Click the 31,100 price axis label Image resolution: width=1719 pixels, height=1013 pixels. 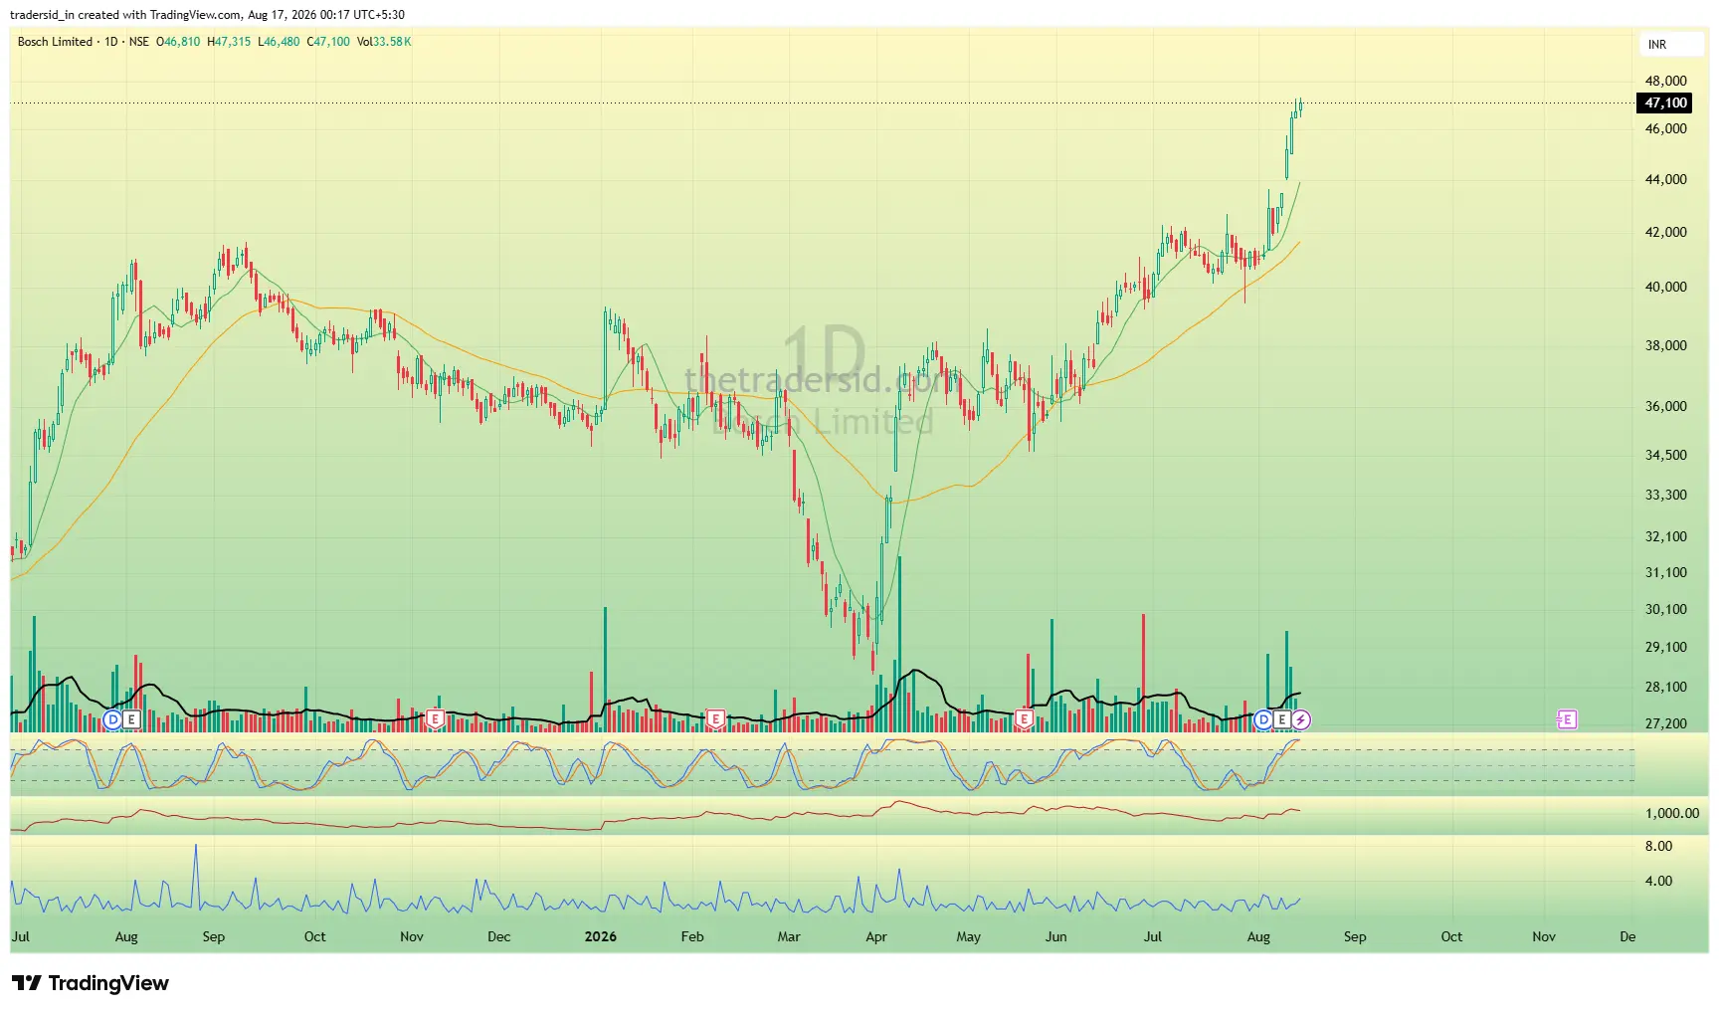[x=1666, y=572]
